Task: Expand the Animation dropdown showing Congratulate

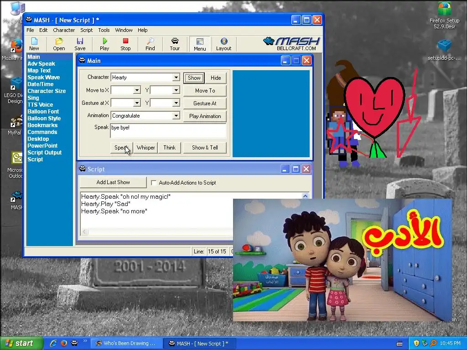Action: [176, 116]
